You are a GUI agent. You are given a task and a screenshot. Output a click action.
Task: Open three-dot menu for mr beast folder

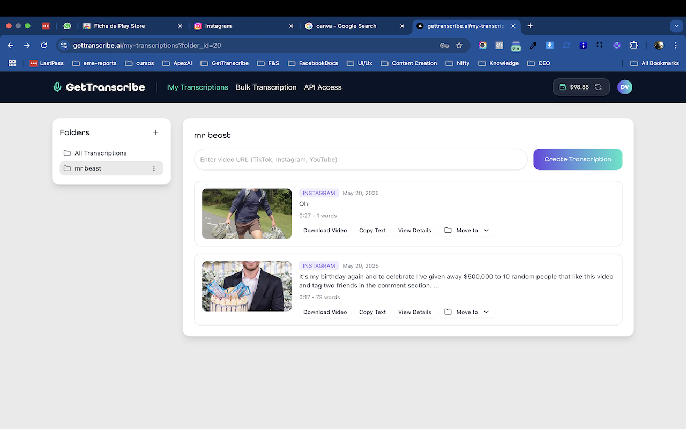pyautogui.click(x=154, y=168)
